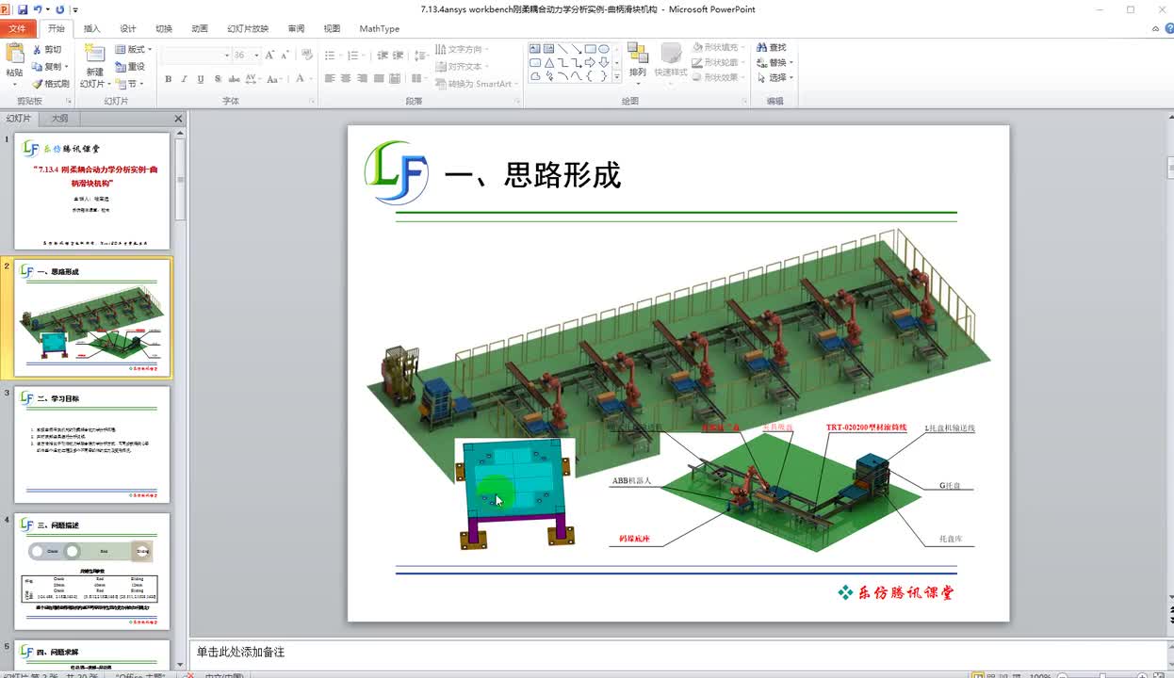This screenshot has height=678, width=1174.
Task: Open 文字方向 (Text Direction) dropdown
Action: [x=462, y=49]
